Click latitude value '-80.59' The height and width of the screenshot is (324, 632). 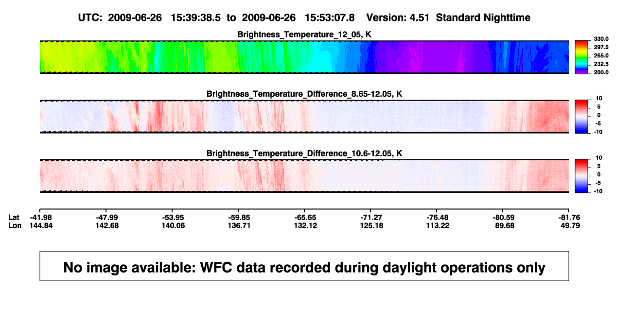click(x=503, y=217)
